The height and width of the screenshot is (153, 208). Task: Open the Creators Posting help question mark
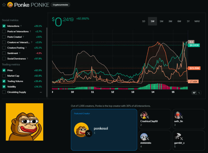tap(26, 48)
